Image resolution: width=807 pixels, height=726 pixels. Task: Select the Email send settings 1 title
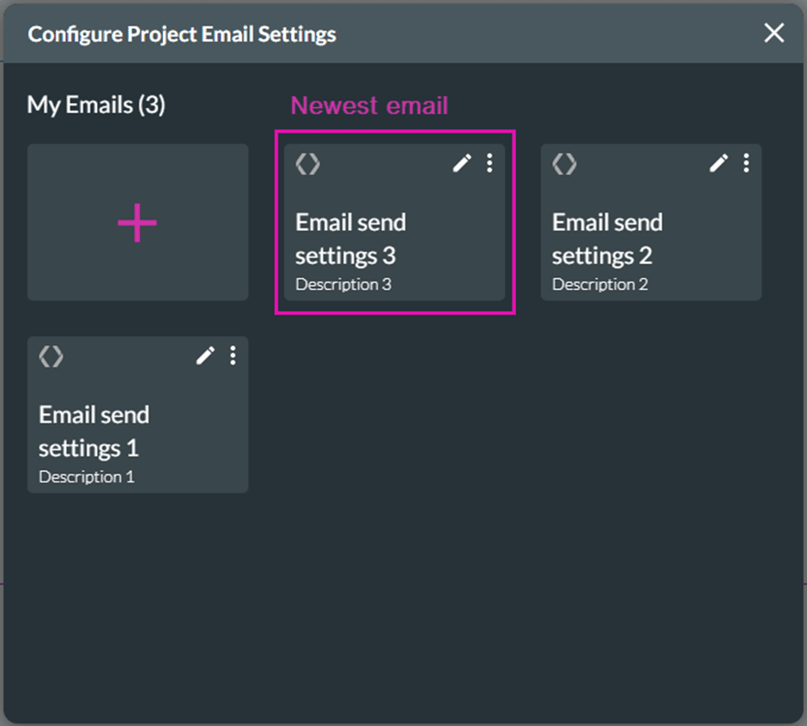point(94,431)
